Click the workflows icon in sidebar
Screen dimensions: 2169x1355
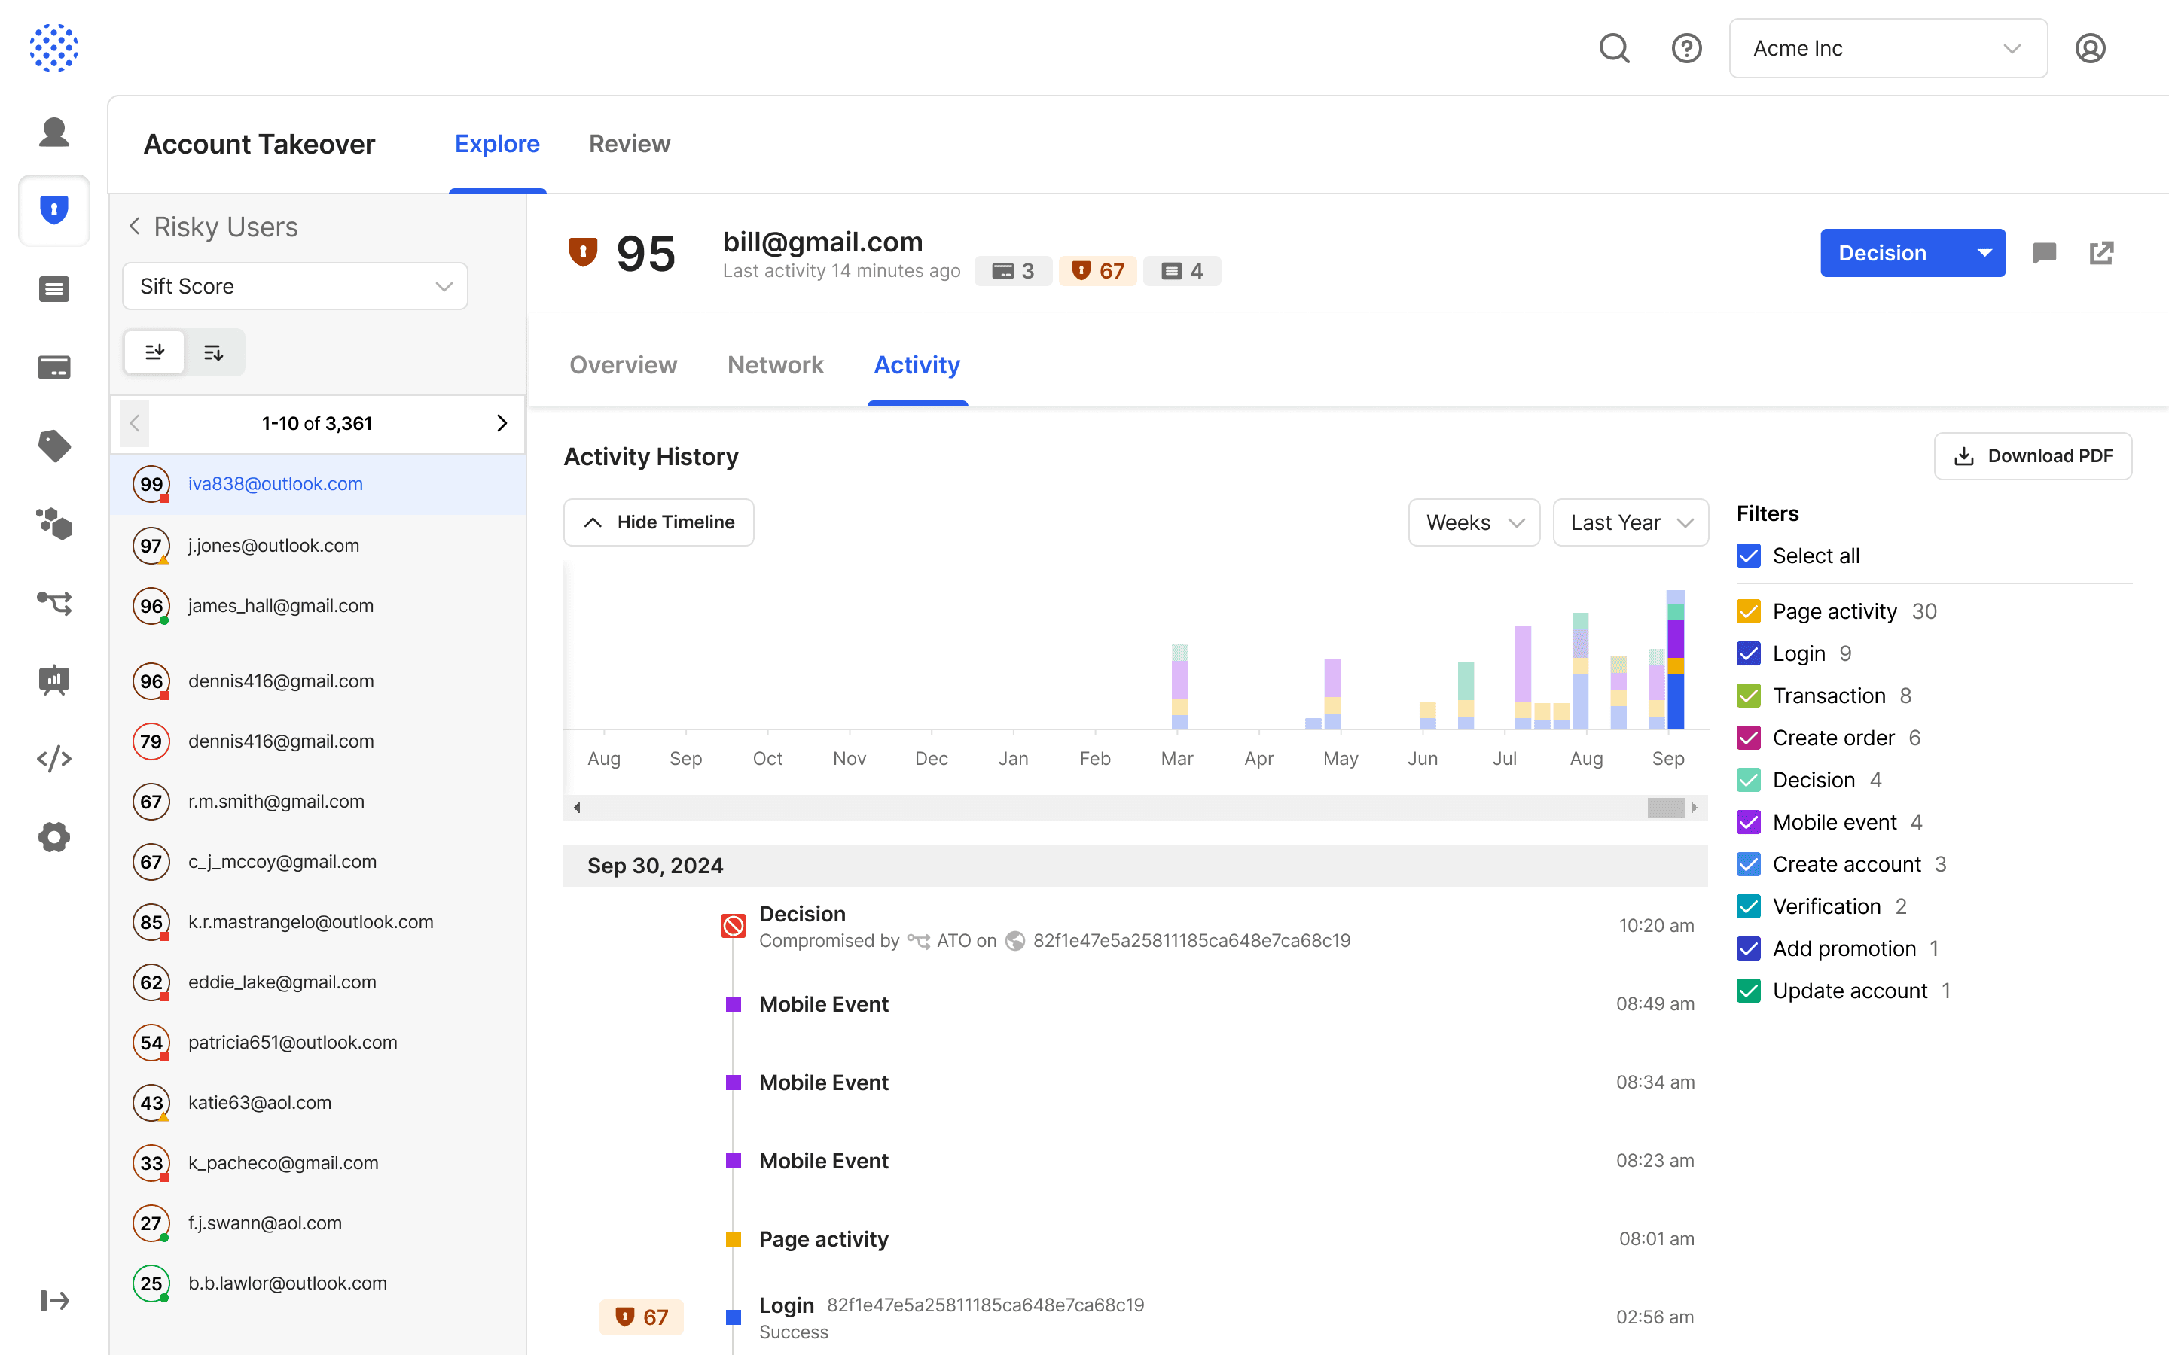pos(53,603)
